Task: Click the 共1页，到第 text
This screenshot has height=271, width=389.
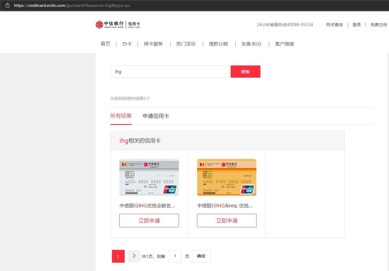Action: [x=153, y=256]
